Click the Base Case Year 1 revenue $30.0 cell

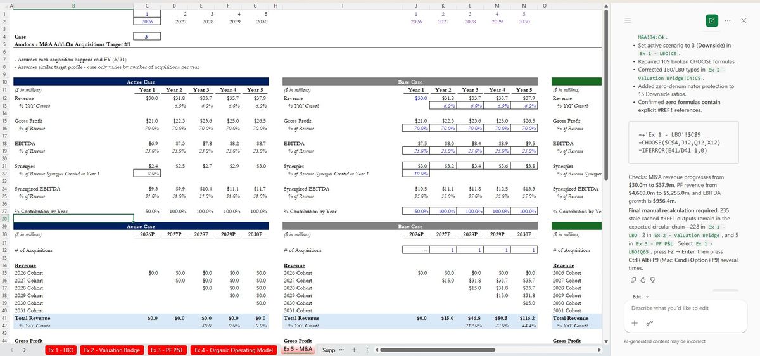tap(416, 98)
